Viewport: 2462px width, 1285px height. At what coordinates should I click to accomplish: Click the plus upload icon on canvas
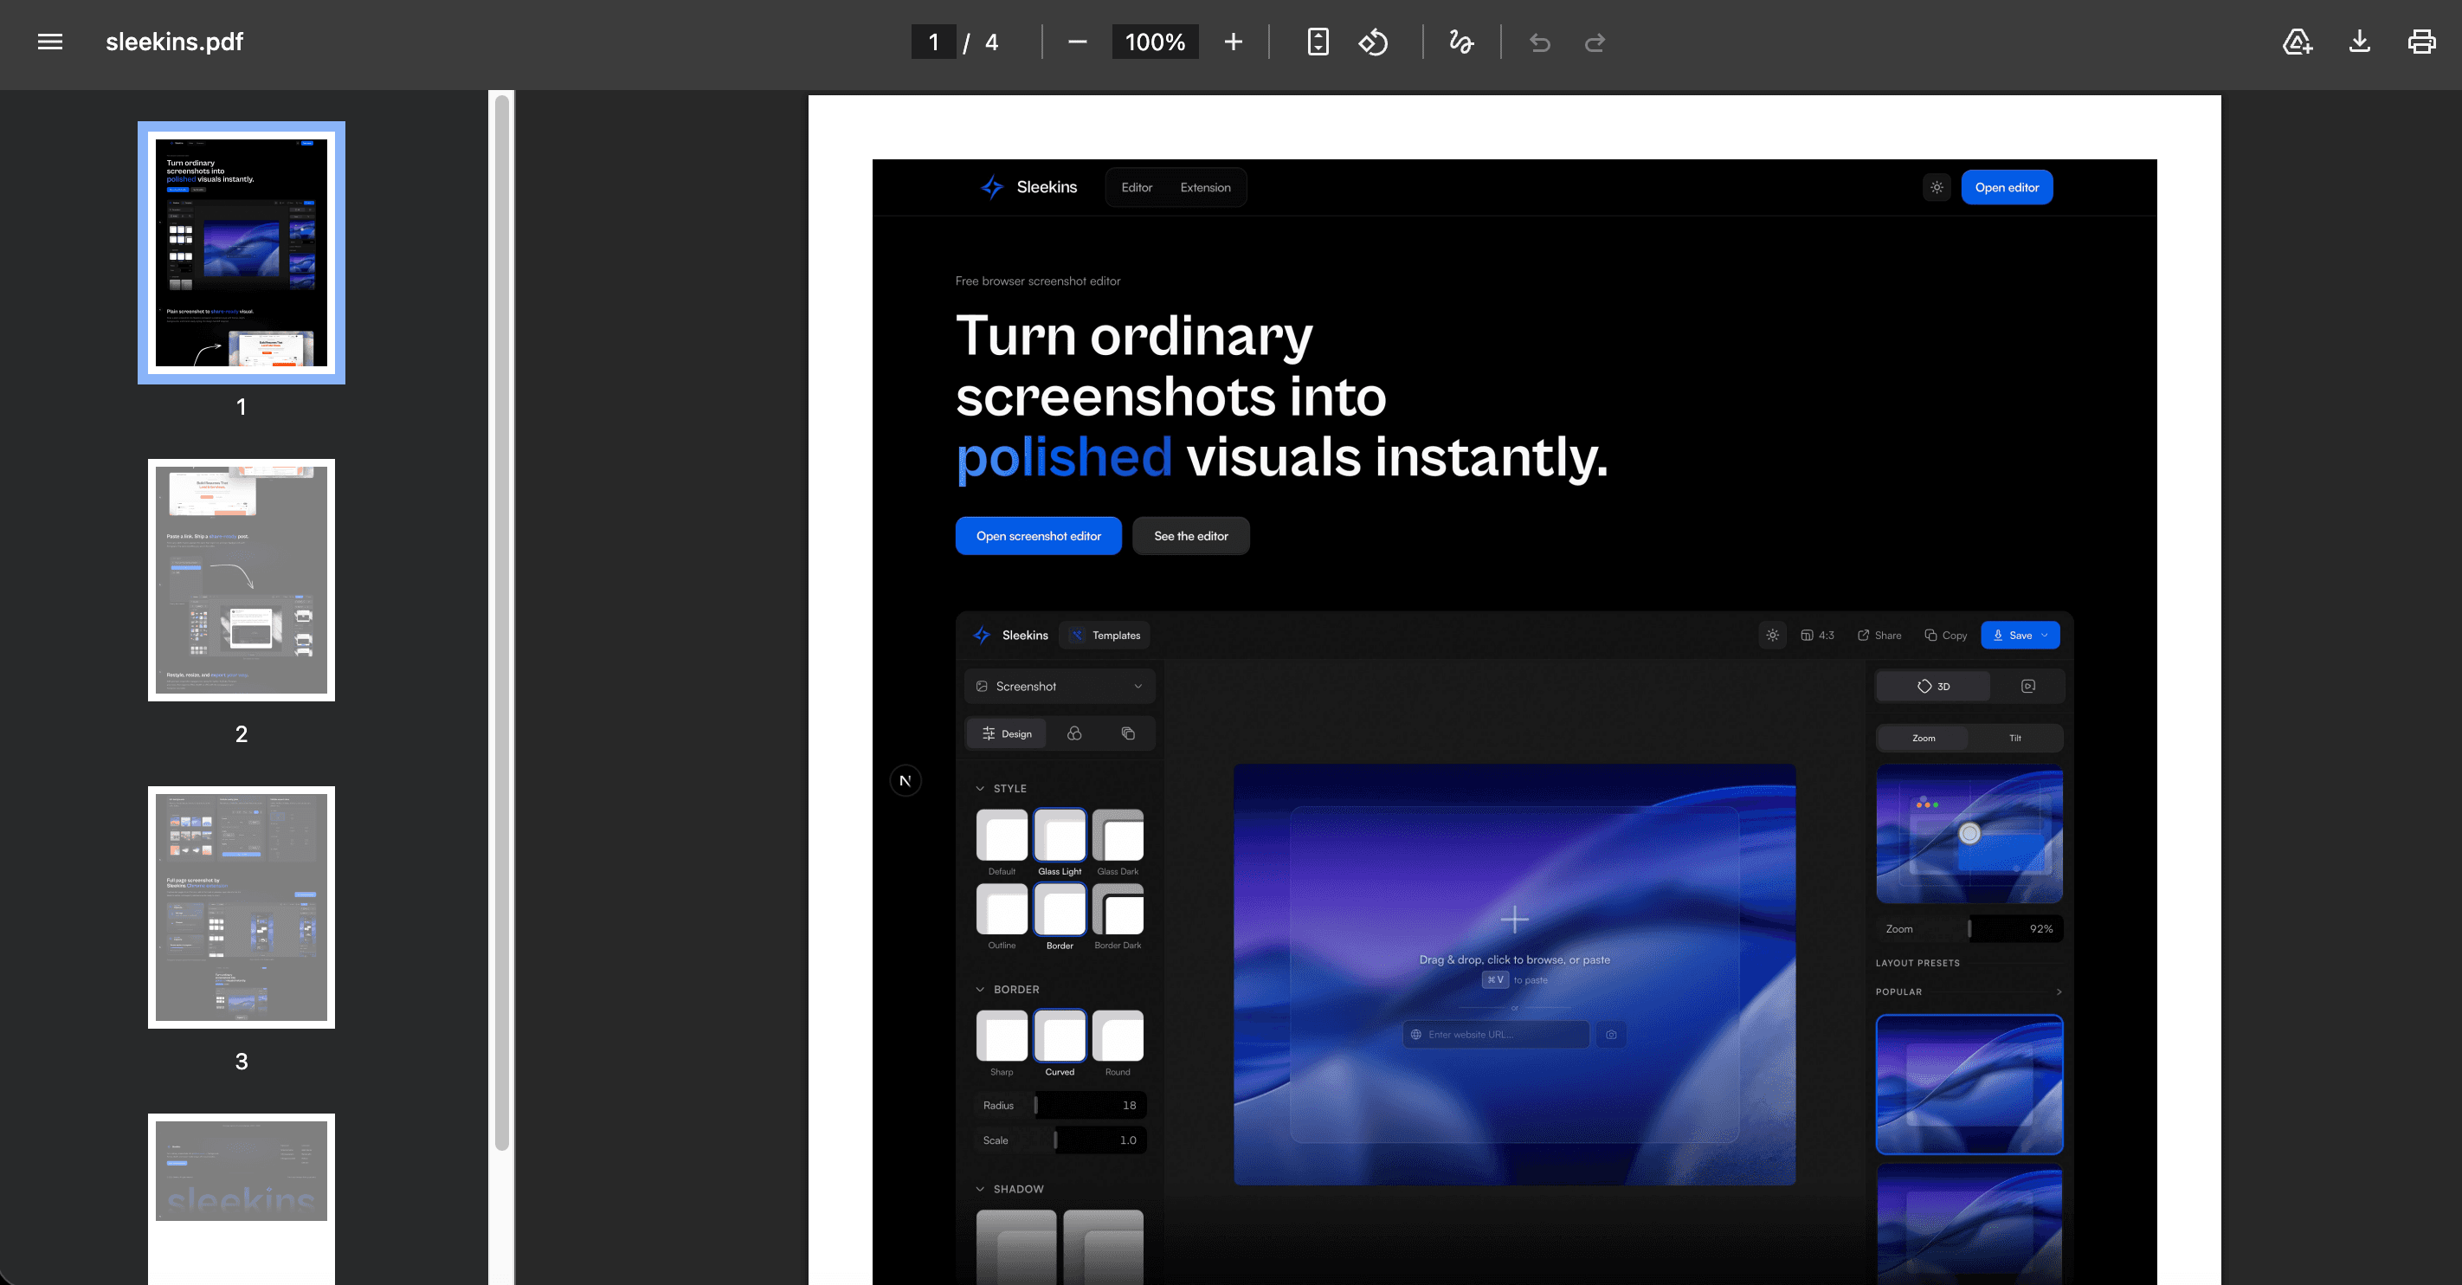1514,920
